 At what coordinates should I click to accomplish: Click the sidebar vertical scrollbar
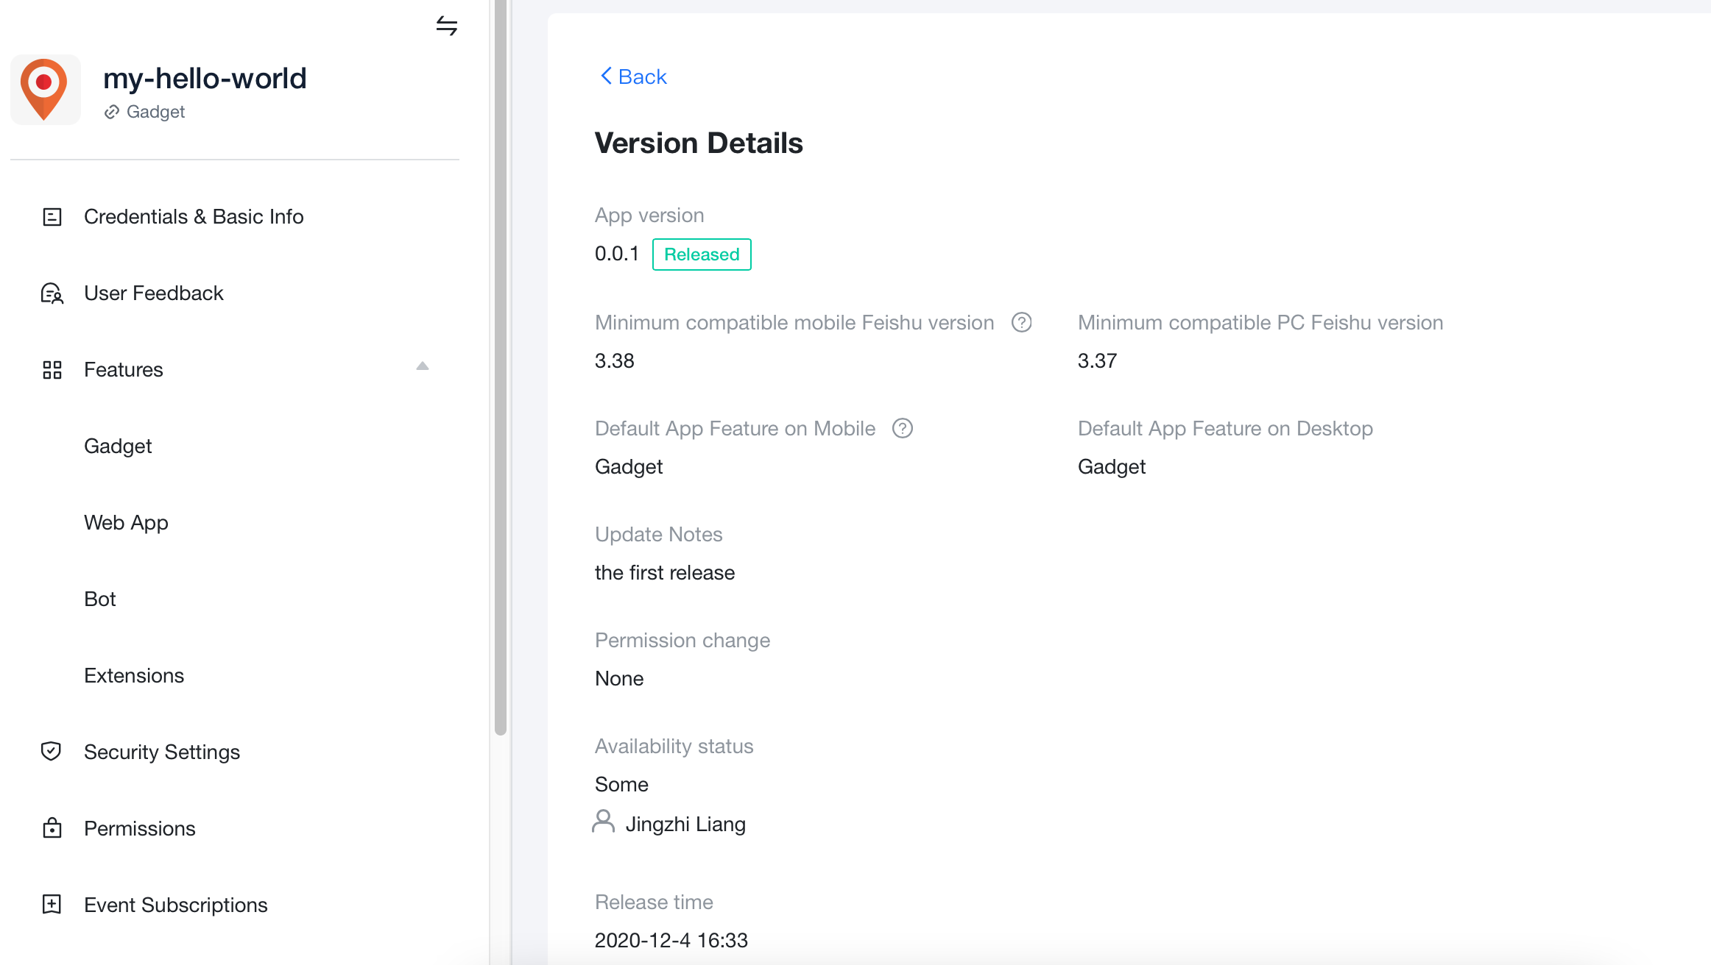coord(501,368)
